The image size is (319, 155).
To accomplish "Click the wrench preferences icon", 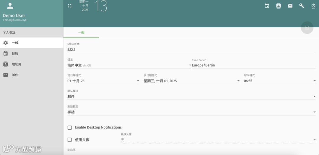I will coord(302,6).
